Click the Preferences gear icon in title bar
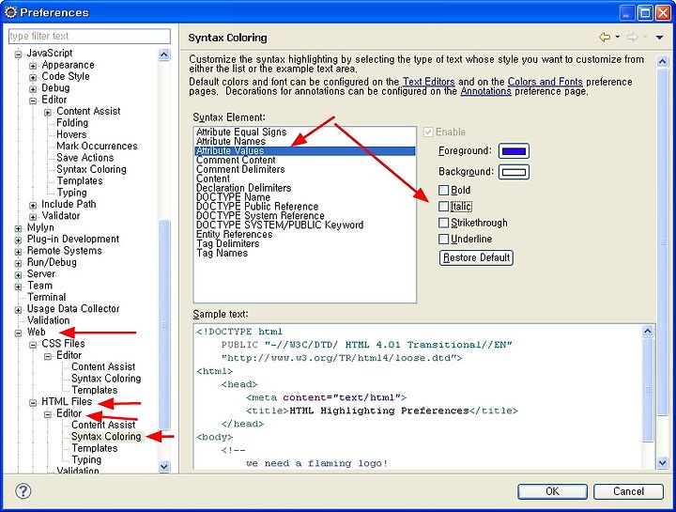 10,12
